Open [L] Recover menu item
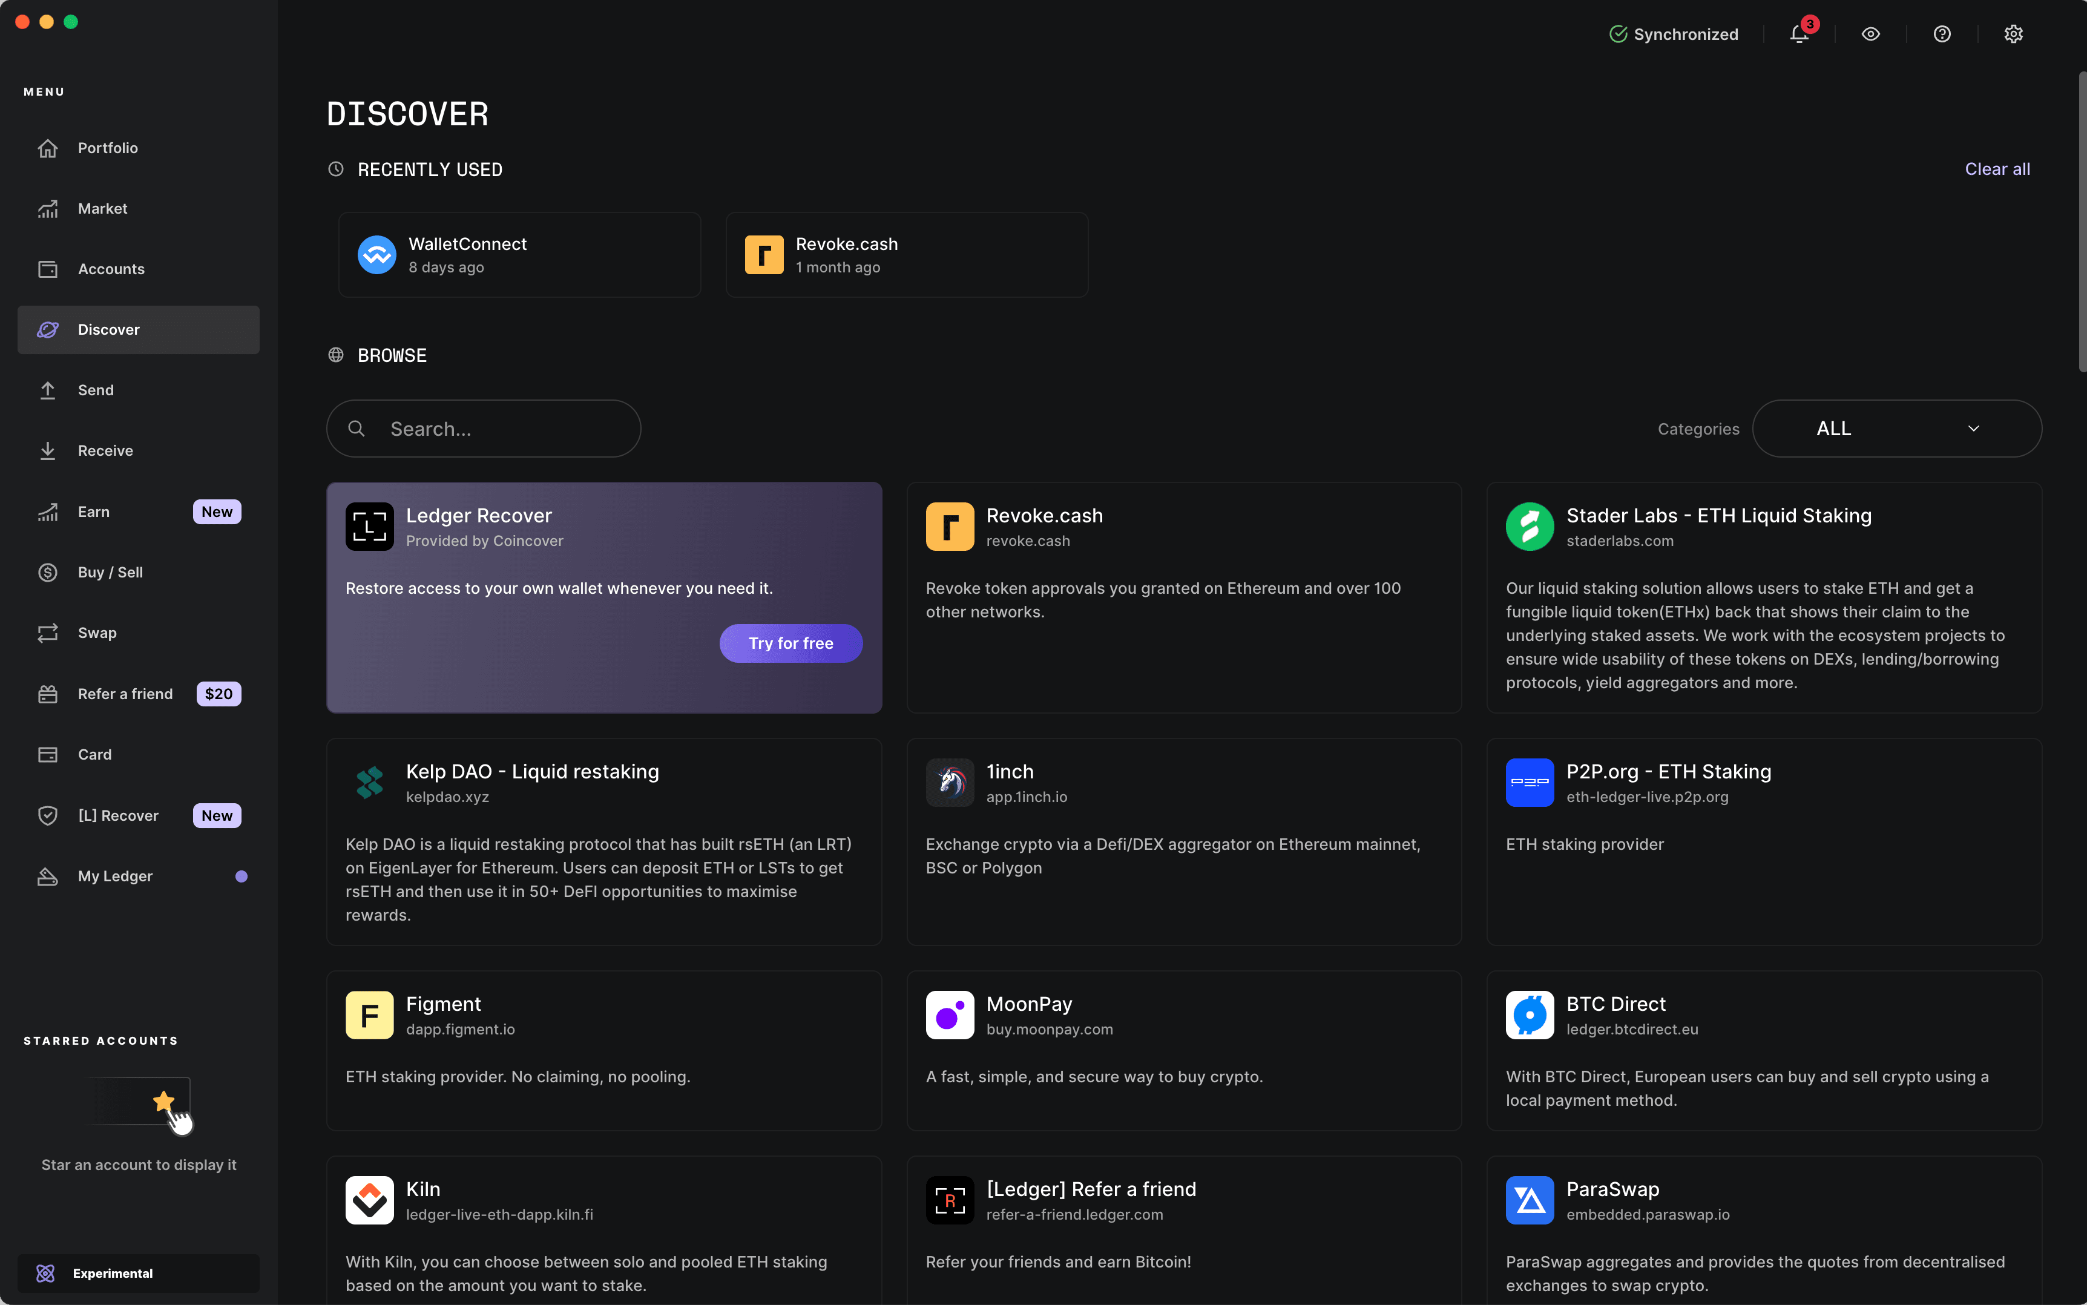This screenshot has width=2087, height=1305. click(x=138, y=816)
